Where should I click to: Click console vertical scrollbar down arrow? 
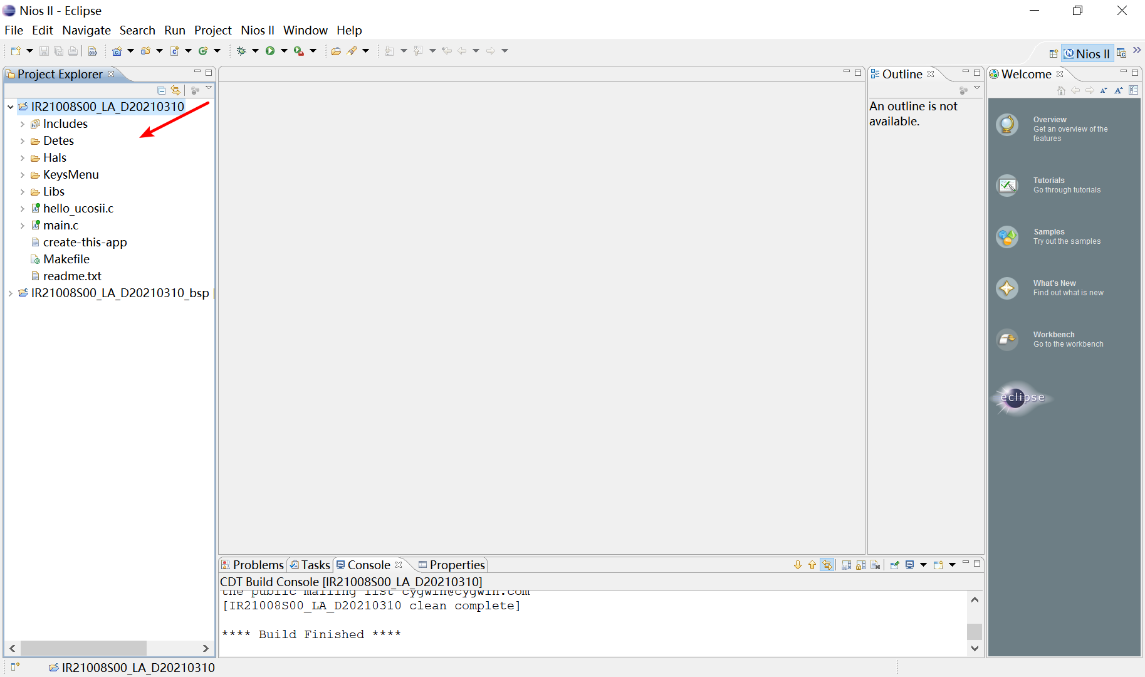975,648
